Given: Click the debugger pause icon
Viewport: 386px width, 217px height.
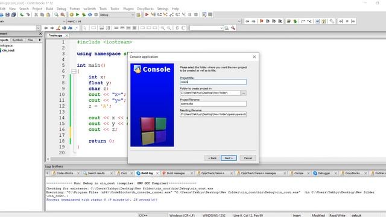Looking at the screenshot, I should 190,14.
